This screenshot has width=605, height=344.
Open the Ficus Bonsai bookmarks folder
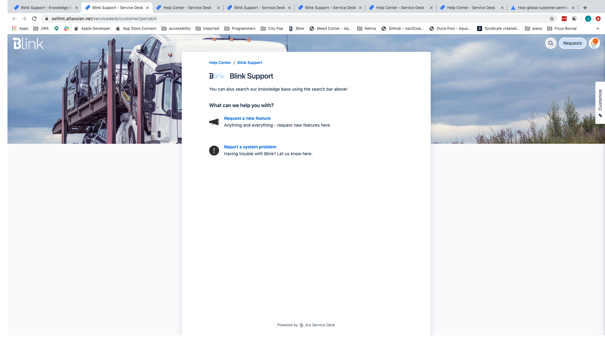(562, 29)
